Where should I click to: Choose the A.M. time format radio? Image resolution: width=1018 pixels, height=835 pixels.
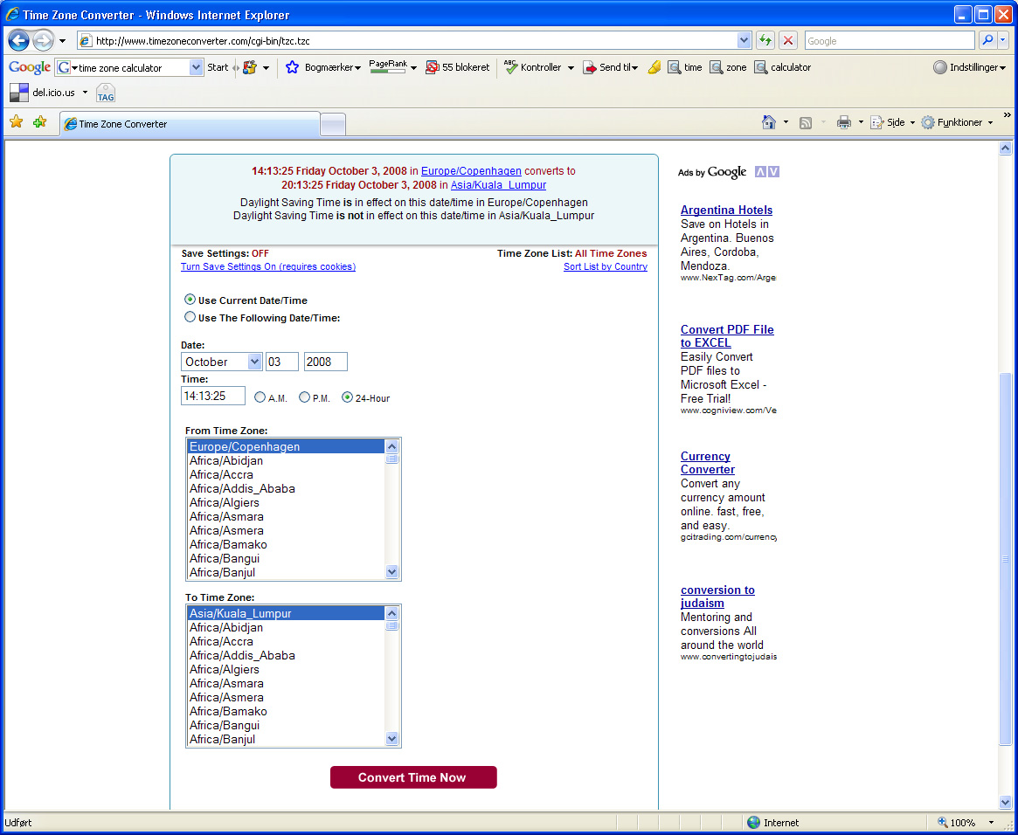pos(260,397)
